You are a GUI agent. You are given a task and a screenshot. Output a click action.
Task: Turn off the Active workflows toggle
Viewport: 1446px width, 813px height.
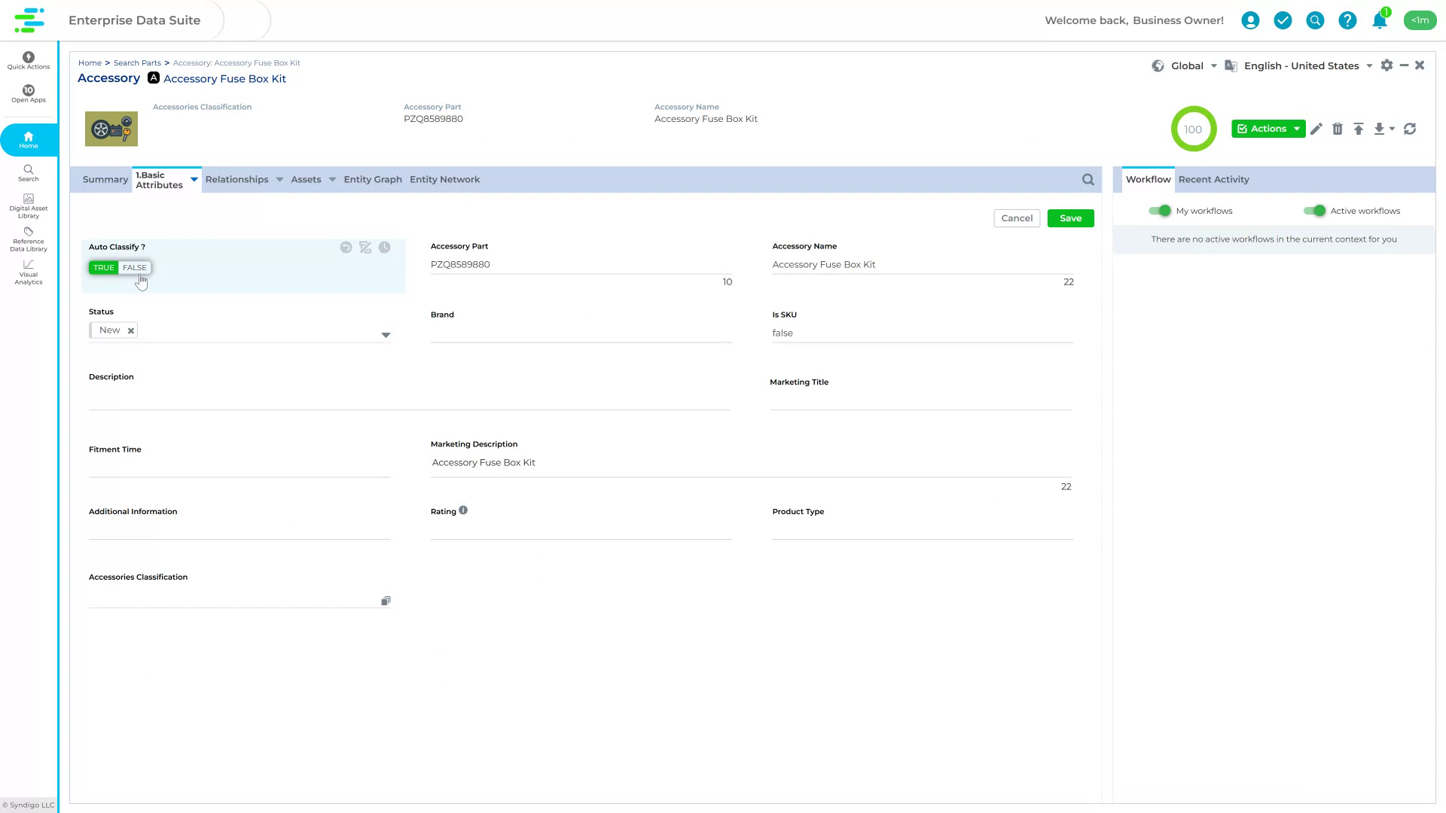click(x=1317, y=211)
